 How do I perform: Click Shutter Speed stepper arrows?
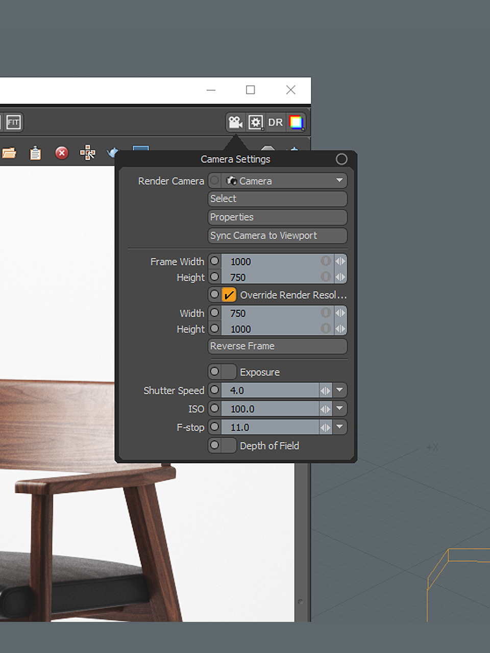coord(326,390)
